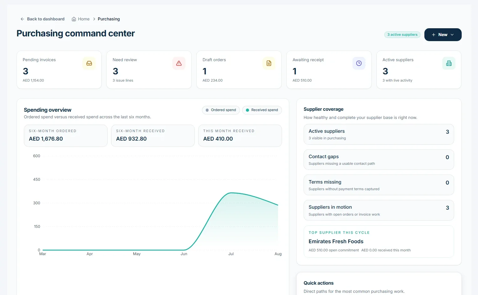
Task: Open the Awaiting receipt card
Action: pos(329,70)
